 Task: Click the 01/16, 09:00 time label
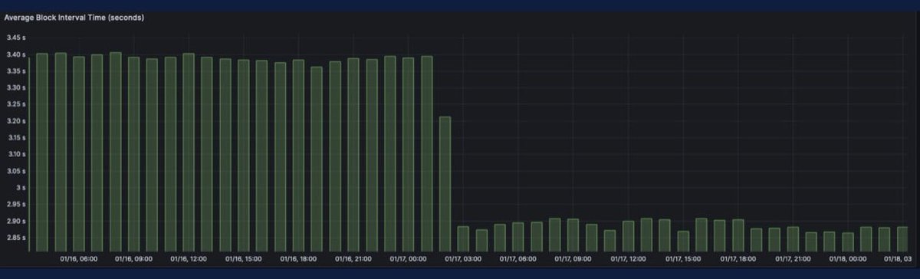(x=134, y=259)
